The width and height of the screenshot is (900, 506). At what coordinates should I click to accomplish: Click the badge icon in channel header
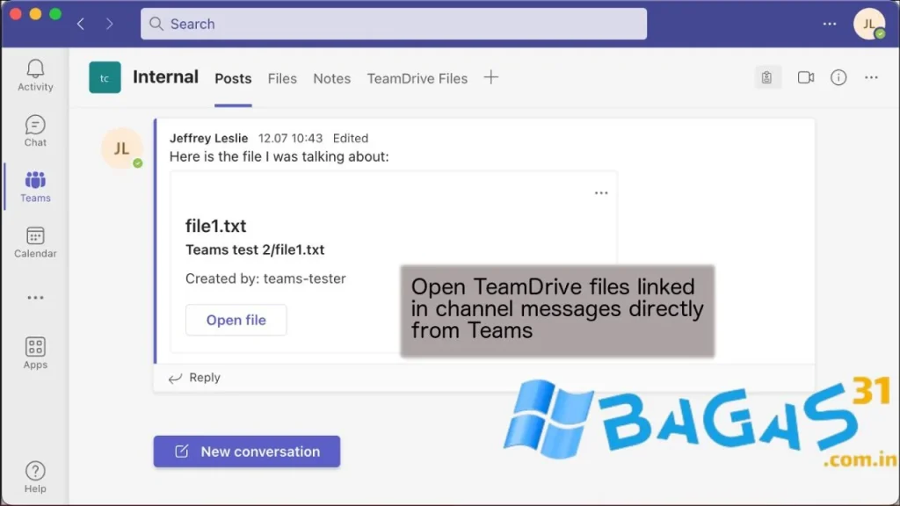(x=766, y=77)
